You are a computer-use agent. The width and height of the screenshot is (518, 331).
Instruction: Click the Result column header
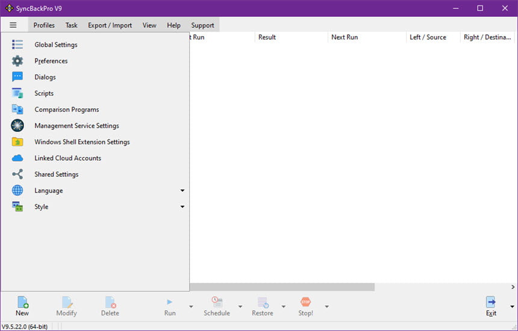(x=291, y=37)
